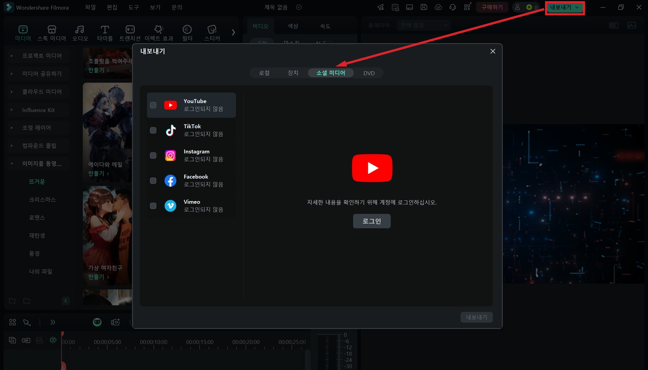Viewport: 648px width, 370px height.
Task: Collapse the 이미지를 동영... tree item
Action: pos(12,164)
